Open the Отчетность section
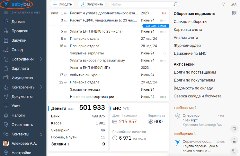This screenshot has height=156, width=240. click(23, 125)
